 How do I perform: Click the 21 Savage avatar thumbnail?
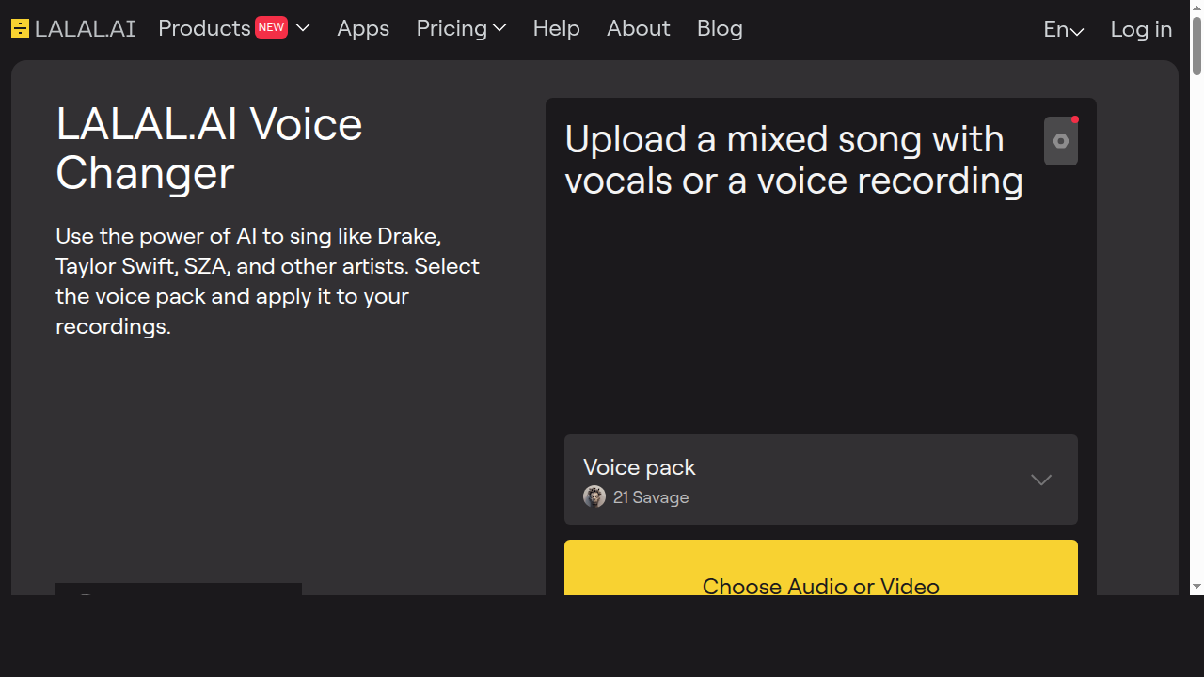click(594, 496)
